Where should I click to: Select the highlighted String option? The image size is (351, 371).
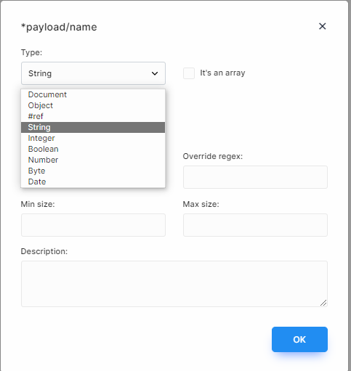tap(93, 127)
